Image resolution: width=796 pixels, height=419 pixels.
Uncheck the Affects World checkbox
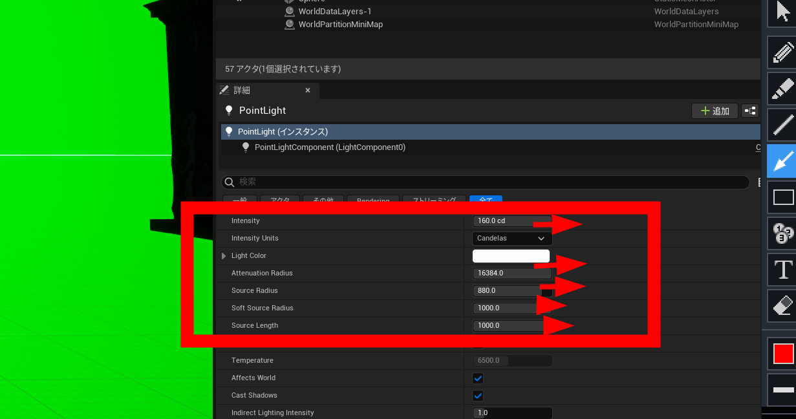click(478, 378)
